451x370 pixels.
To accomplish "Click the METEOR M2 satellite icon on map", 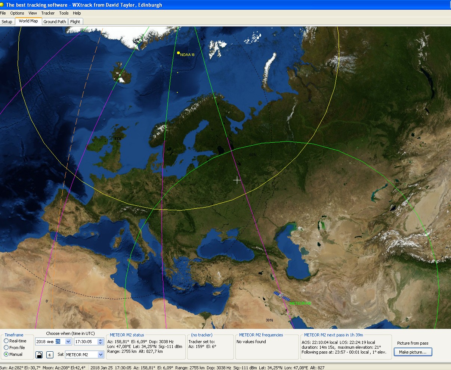I will click(x=282, y=296).
